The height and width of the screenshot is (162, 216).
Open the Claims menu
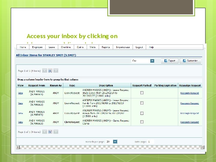click(x=80, y=47)
